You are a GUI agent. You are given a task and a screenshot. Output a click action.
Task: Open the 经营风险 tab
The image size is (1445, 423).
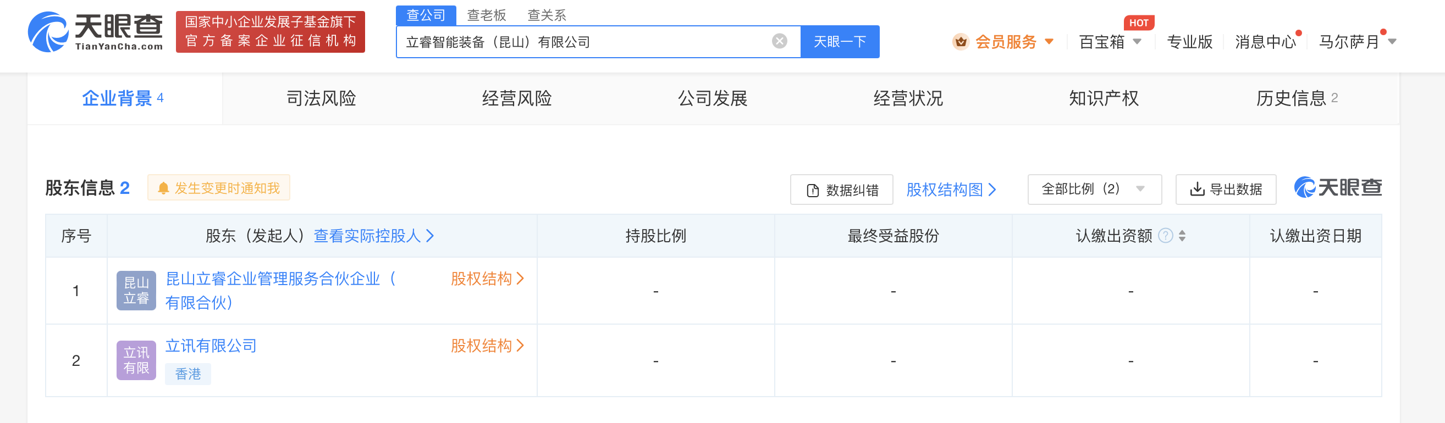click(517, 98)
